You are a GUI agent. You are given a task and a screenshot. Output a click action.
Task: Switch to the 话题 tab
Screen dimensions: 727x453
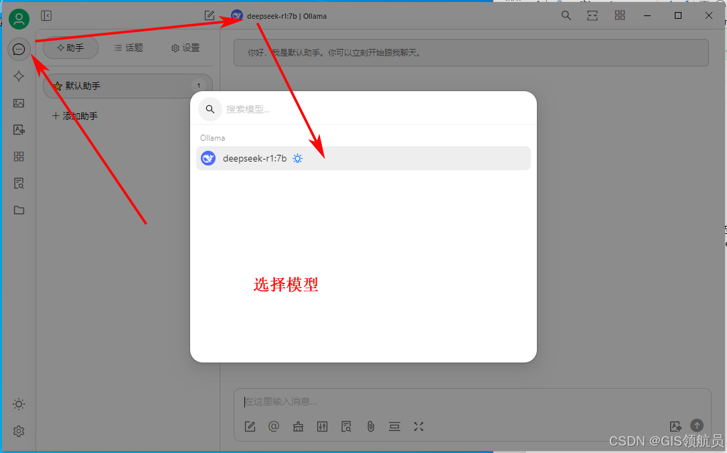[x=129, y=48]
